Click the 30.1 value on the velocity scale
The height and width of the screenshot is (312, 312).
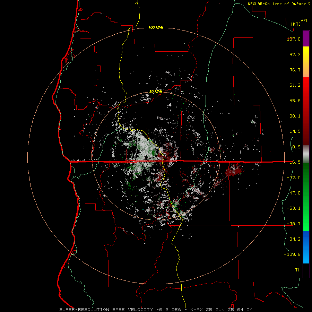[295, 116]
